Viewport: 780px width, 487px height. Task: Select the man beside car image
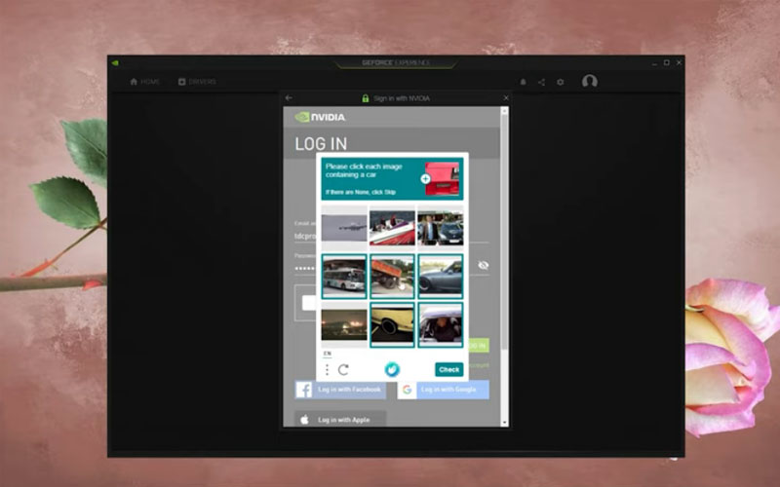[441, 228]
